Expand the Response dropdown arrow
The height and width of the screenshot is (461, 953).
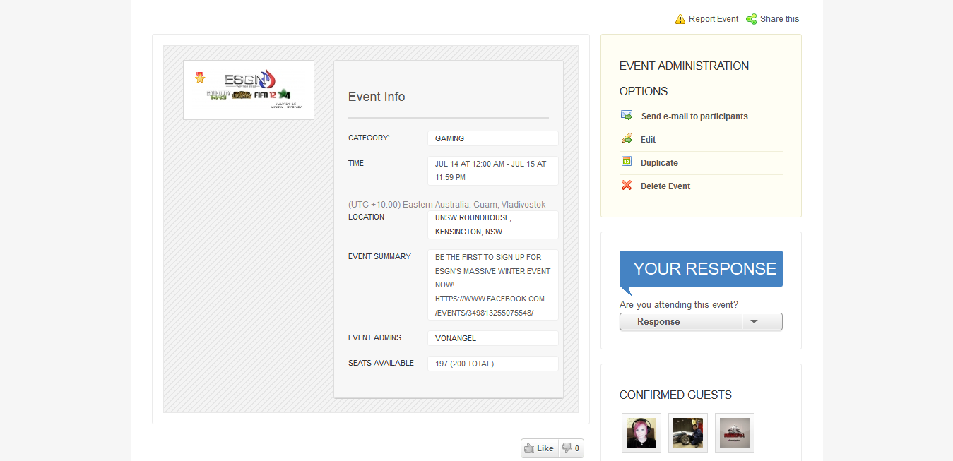754,322
